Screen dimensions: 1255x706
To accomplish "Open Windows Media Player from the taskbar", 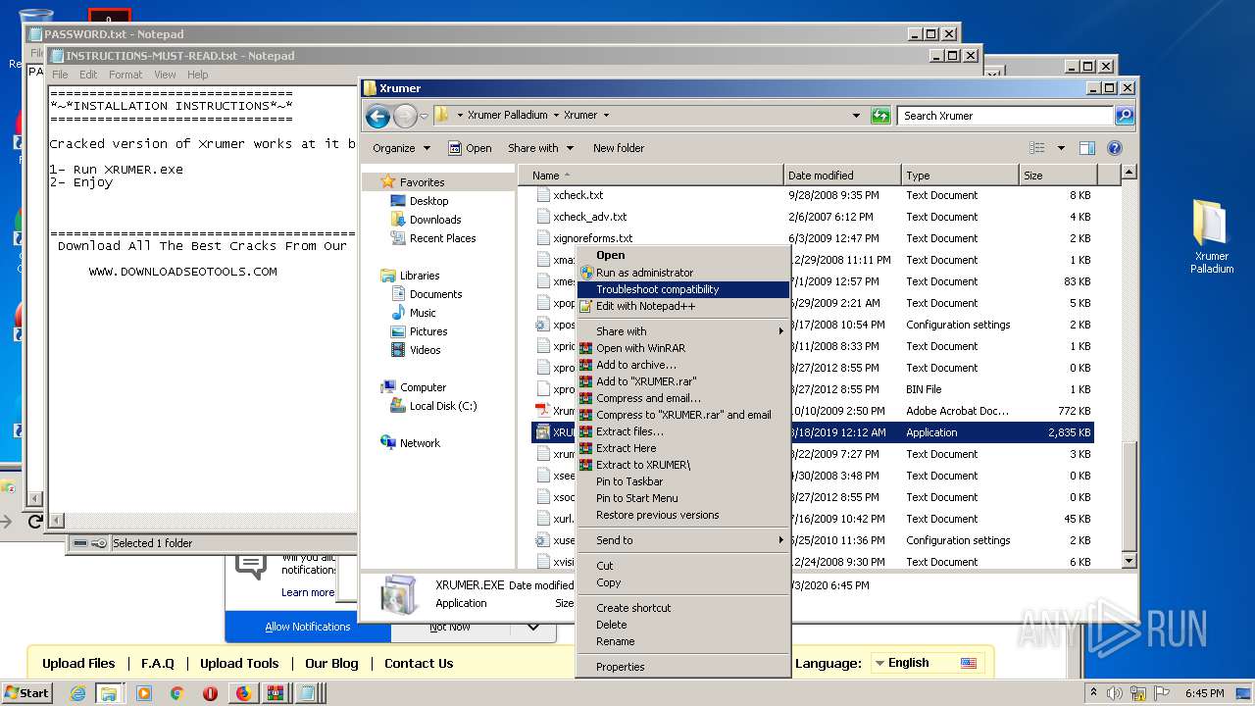I will [144, 693].
